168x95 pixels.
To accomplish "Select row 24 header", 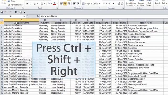I will pyautogui.click(x=2, y=87).
